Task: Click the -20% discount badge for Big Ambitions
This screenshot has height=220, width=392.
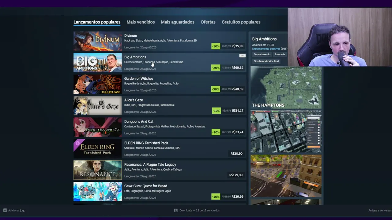Action: pyautogui.click(x=216, y=68)
